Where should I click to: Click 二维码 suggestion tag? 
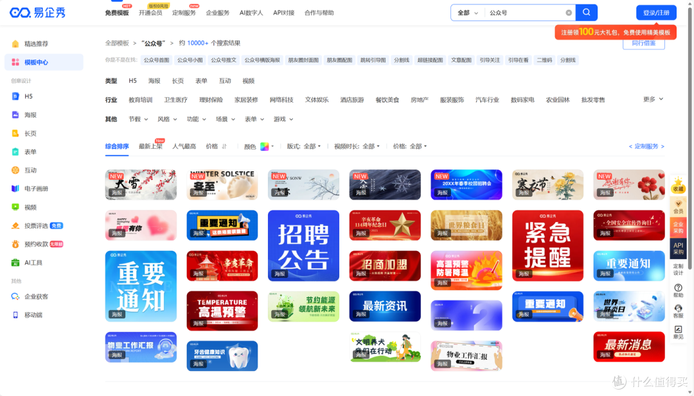pos(544,60)
